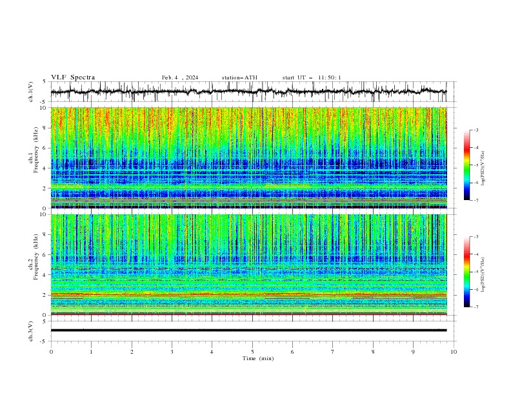The width and height of the screenshot is (511, 395).
Task: Click time axis tick label "0"
Action: pyautogui.click(x=51, y=352)
